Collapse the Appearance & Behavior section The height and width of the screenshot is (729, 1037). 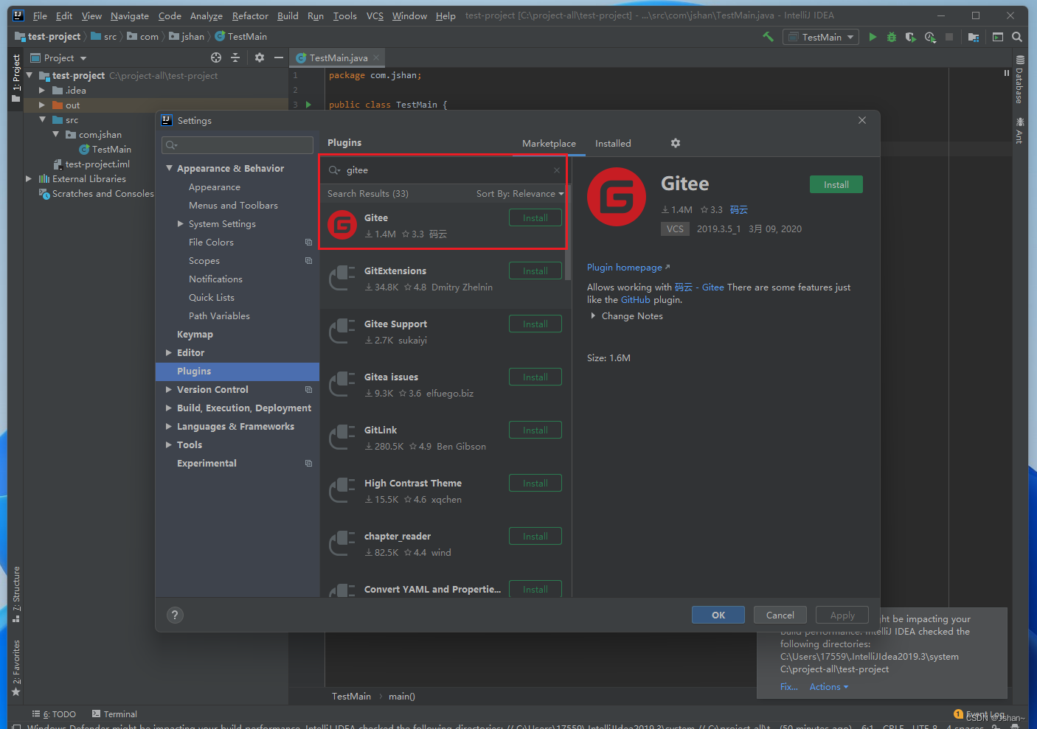pyautogui.click(x=170, y=168)
